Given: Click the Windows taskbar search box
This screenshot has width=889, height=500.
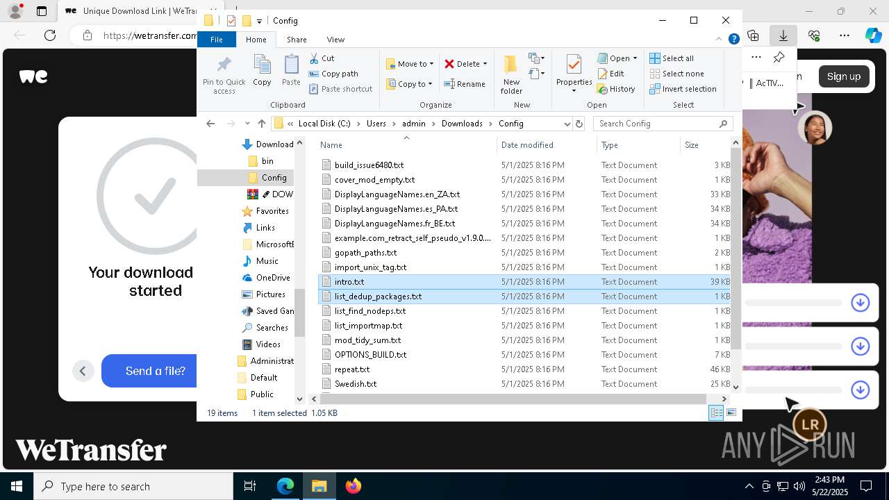Looking at the screenshot, I should (133, 486).
